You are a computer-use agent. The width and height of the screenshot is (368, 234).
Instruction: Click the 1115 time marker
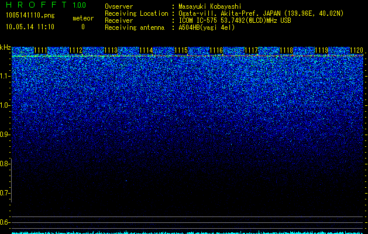click(181, 50)
